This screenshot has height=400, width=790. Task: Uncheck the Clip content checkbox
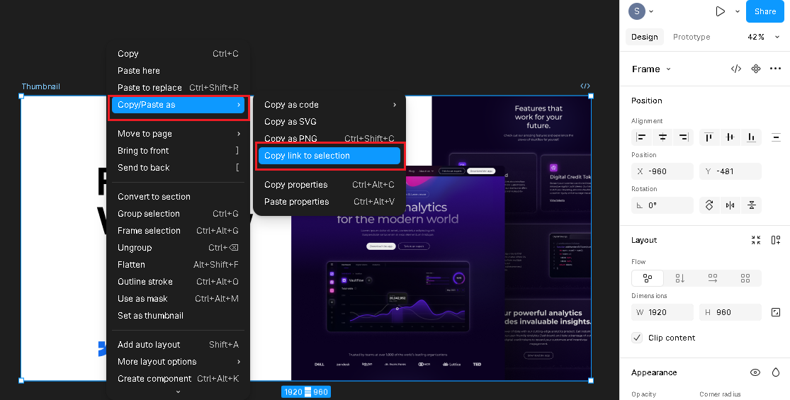coord(637,338)
